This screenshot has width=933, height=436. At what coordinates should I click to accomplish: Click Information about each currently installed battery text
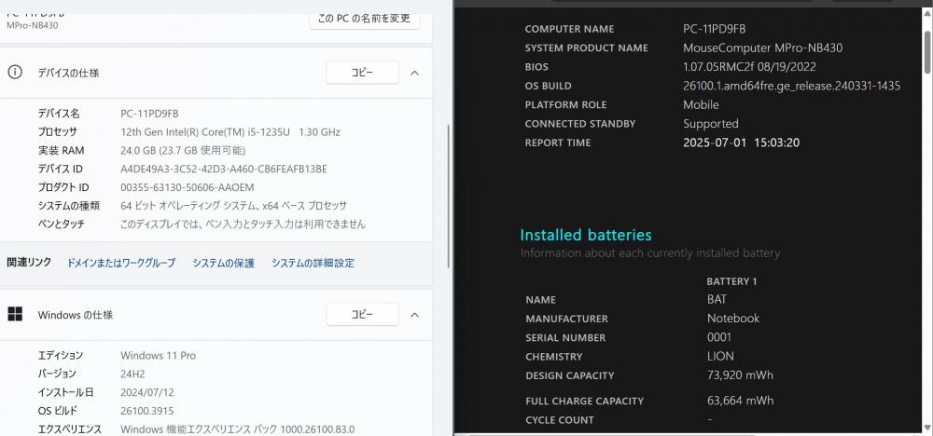point(649,253)
